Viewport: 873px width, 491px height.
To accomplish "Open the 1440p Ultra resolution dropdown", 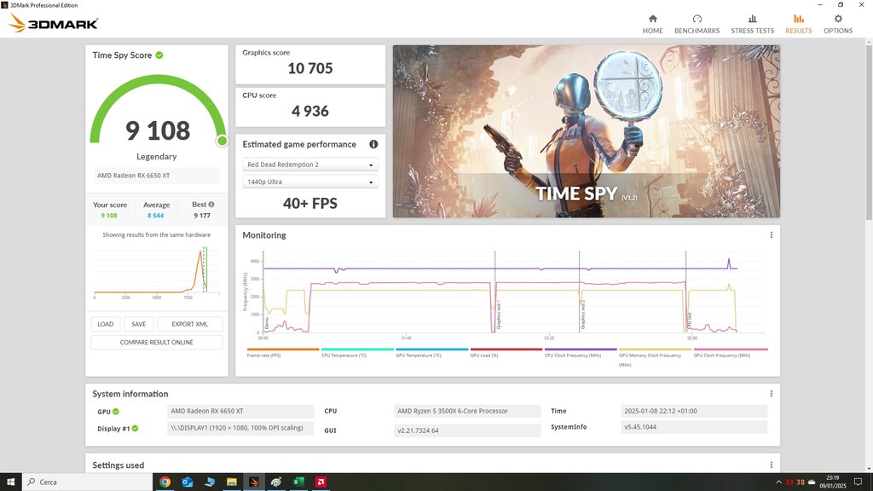I will tap(310, 182).
